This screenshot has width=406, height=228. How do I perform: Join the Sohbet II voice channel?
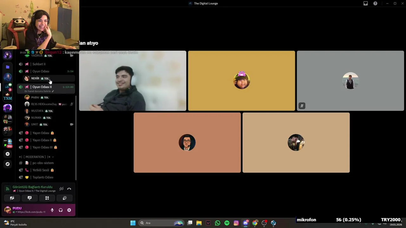[47, 64]
